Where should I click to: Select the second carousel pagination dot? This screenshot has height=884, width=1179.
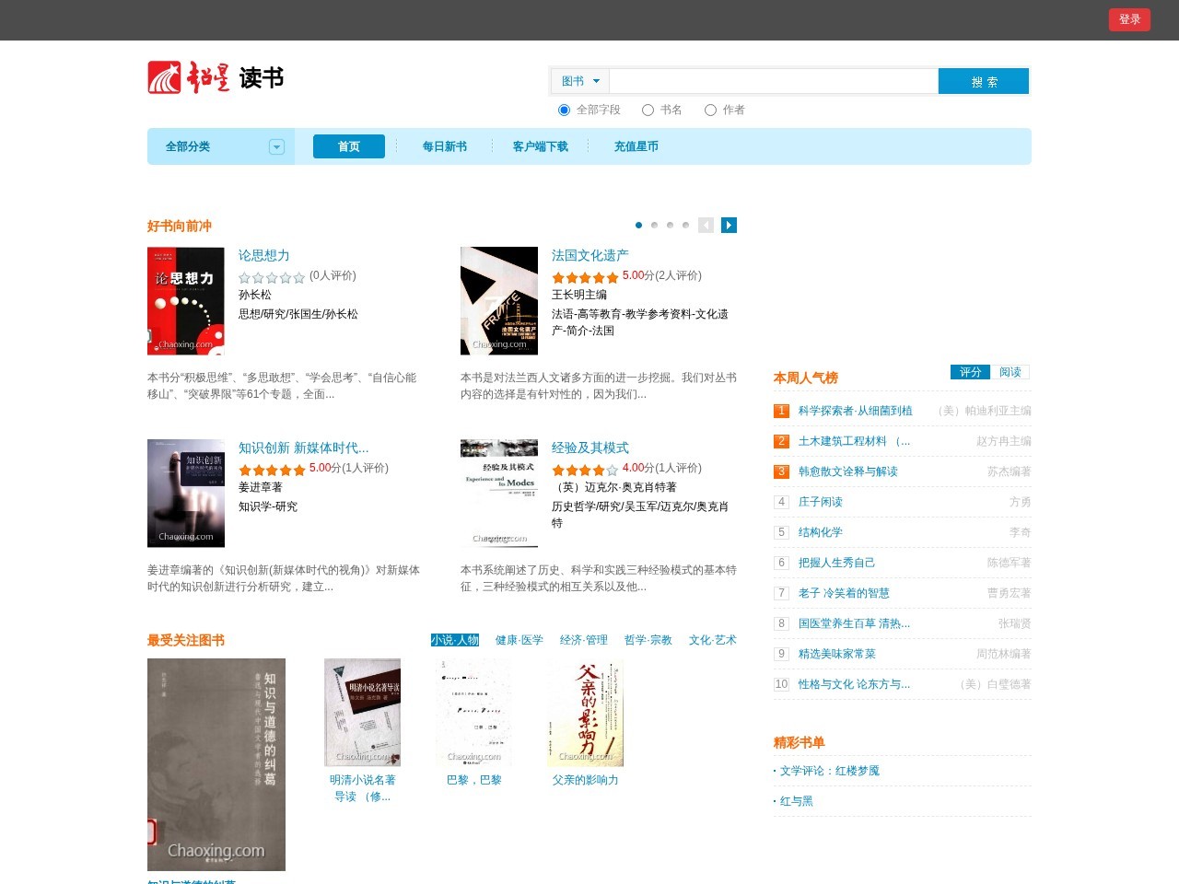(x=654, y=226)
